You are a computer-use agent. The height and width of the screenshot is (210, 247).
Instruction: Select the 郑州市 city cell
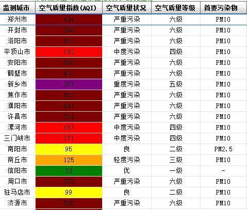pyautogui.click(x=17, y=20)
